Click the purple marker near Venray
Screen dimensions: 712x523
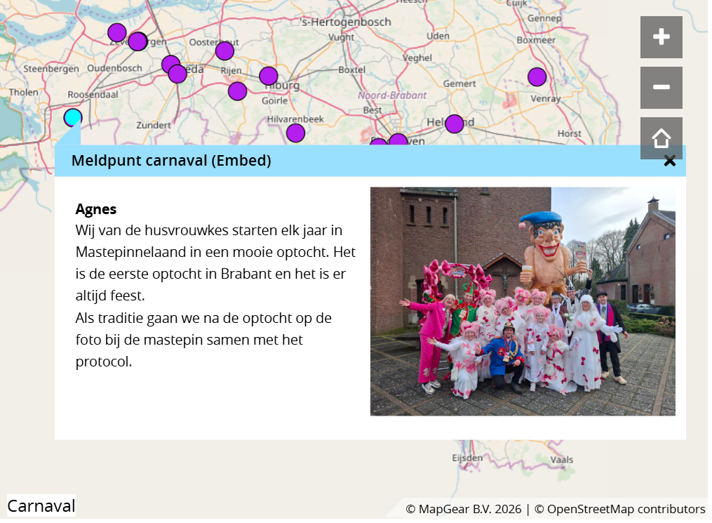[x=537, y=77]
